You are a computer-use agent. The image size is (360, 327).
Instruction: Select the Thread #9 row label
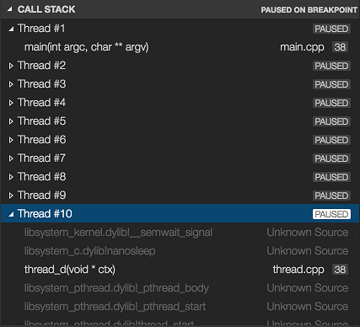coord(41,196)
